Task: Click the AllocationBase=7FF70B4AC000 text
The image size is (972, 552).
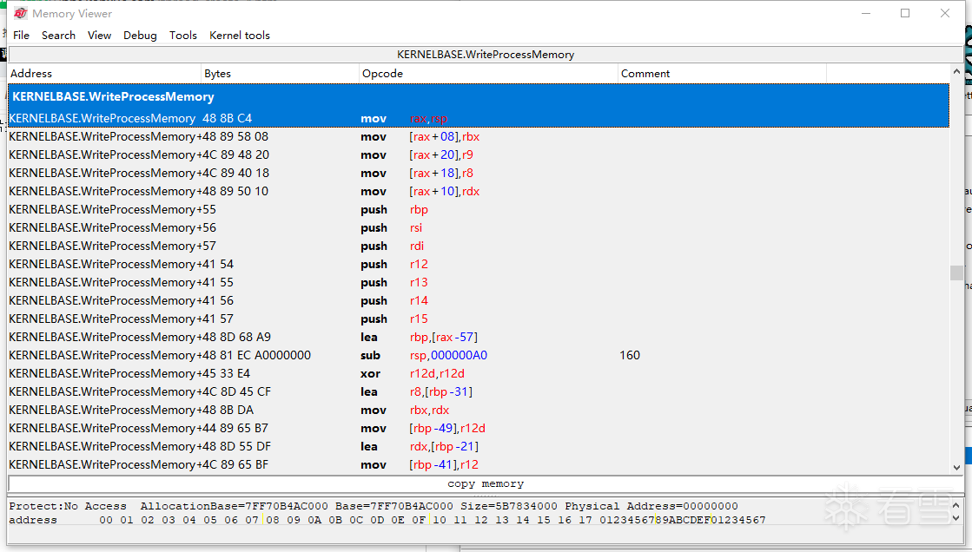Action: point(235,506)
